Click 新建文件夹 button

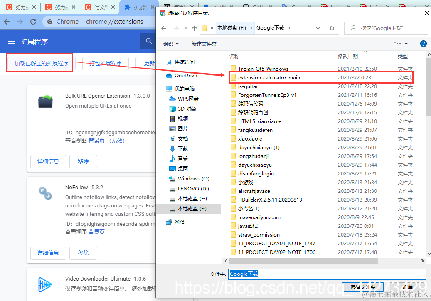(x=204, y=44)
